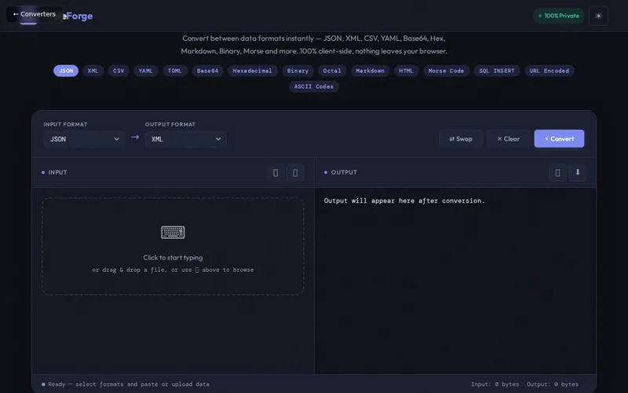Select the YAML format chip

coord(146,71)
